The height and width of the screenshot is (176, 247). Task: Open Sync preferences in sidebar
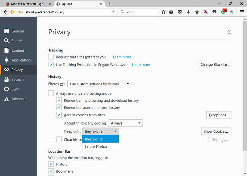click(x=18, y=89)
